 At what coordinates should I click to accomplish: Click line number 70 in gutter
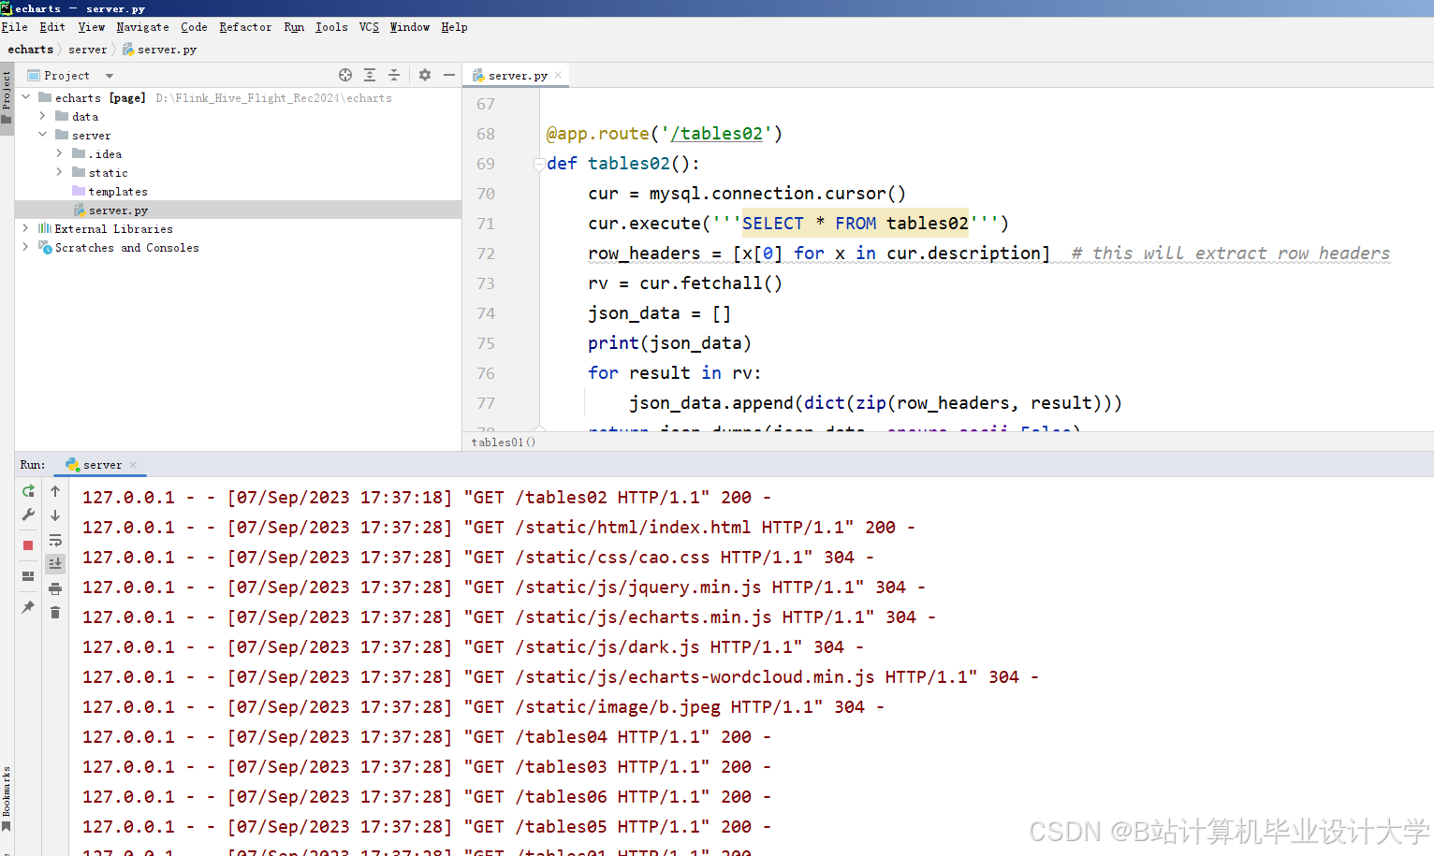tap(486, 194)
